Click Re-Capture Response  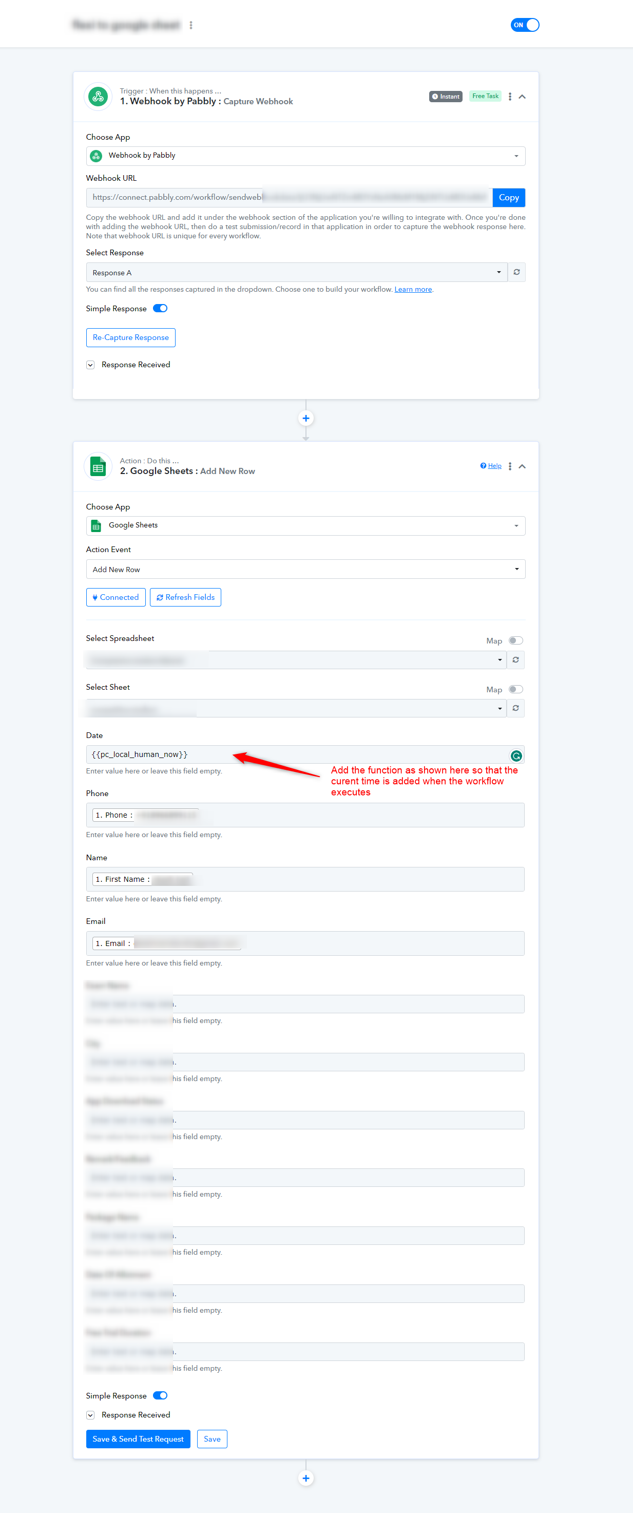click(x=131, y=338)
